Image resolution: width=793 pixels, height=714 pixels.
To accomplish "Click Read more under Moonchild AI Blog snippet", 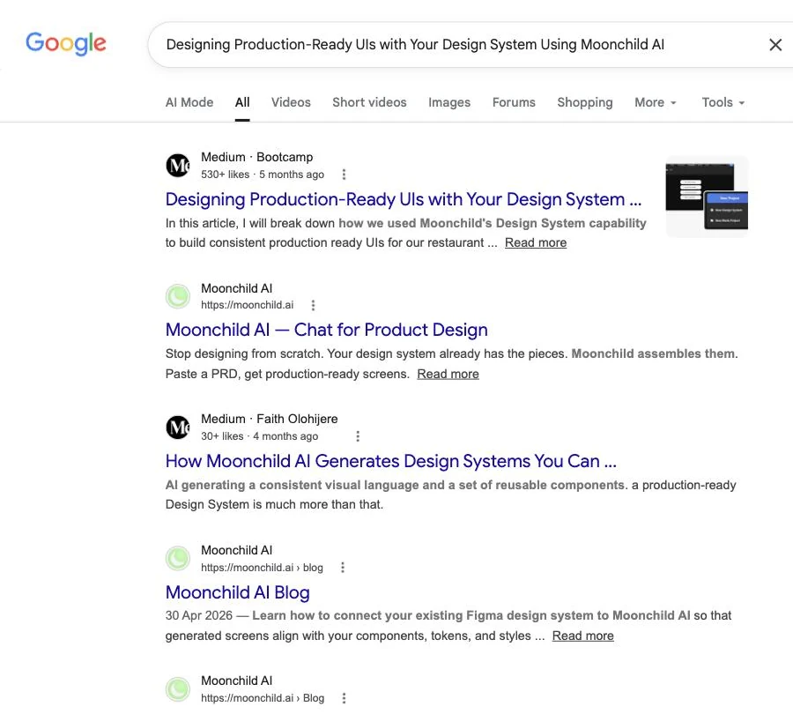I will 582,636.
